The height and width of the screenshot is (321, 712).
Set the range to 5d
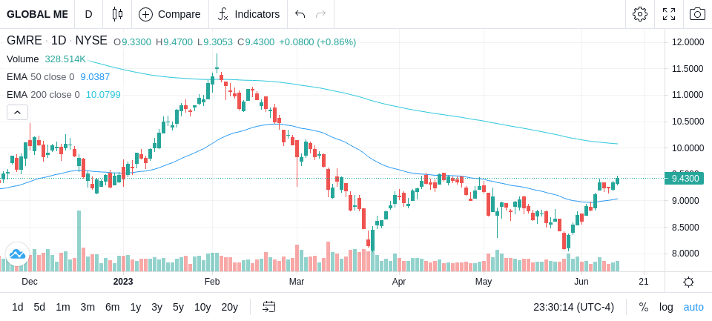39,307
